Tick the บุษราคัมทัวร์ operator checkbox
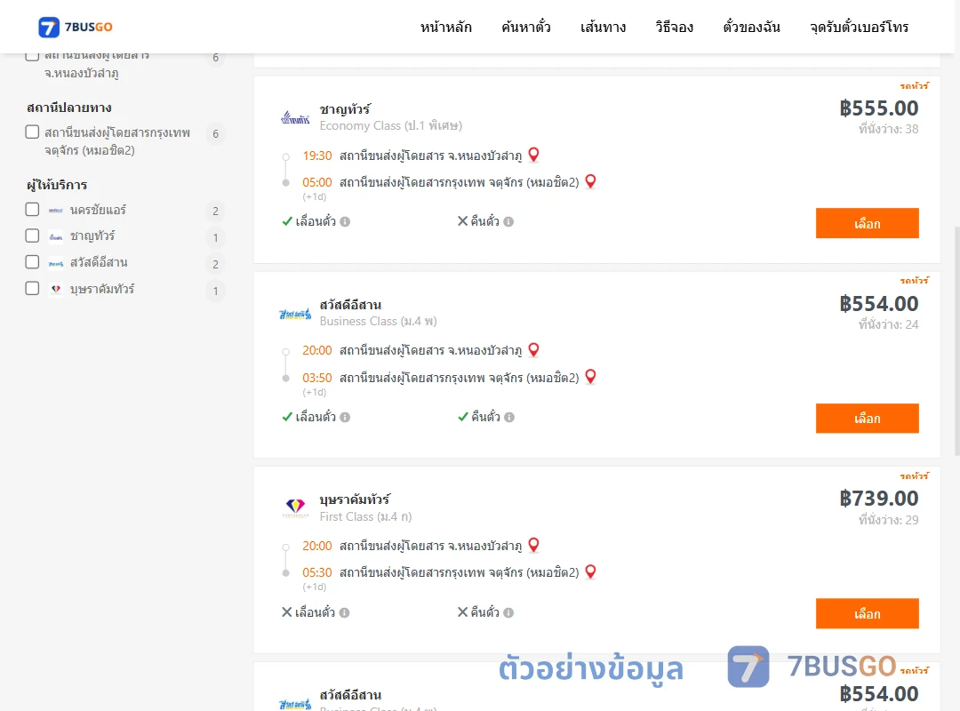The height and width of the screenshot is (711, 960). pyautogui.click(x=33, y=289)
